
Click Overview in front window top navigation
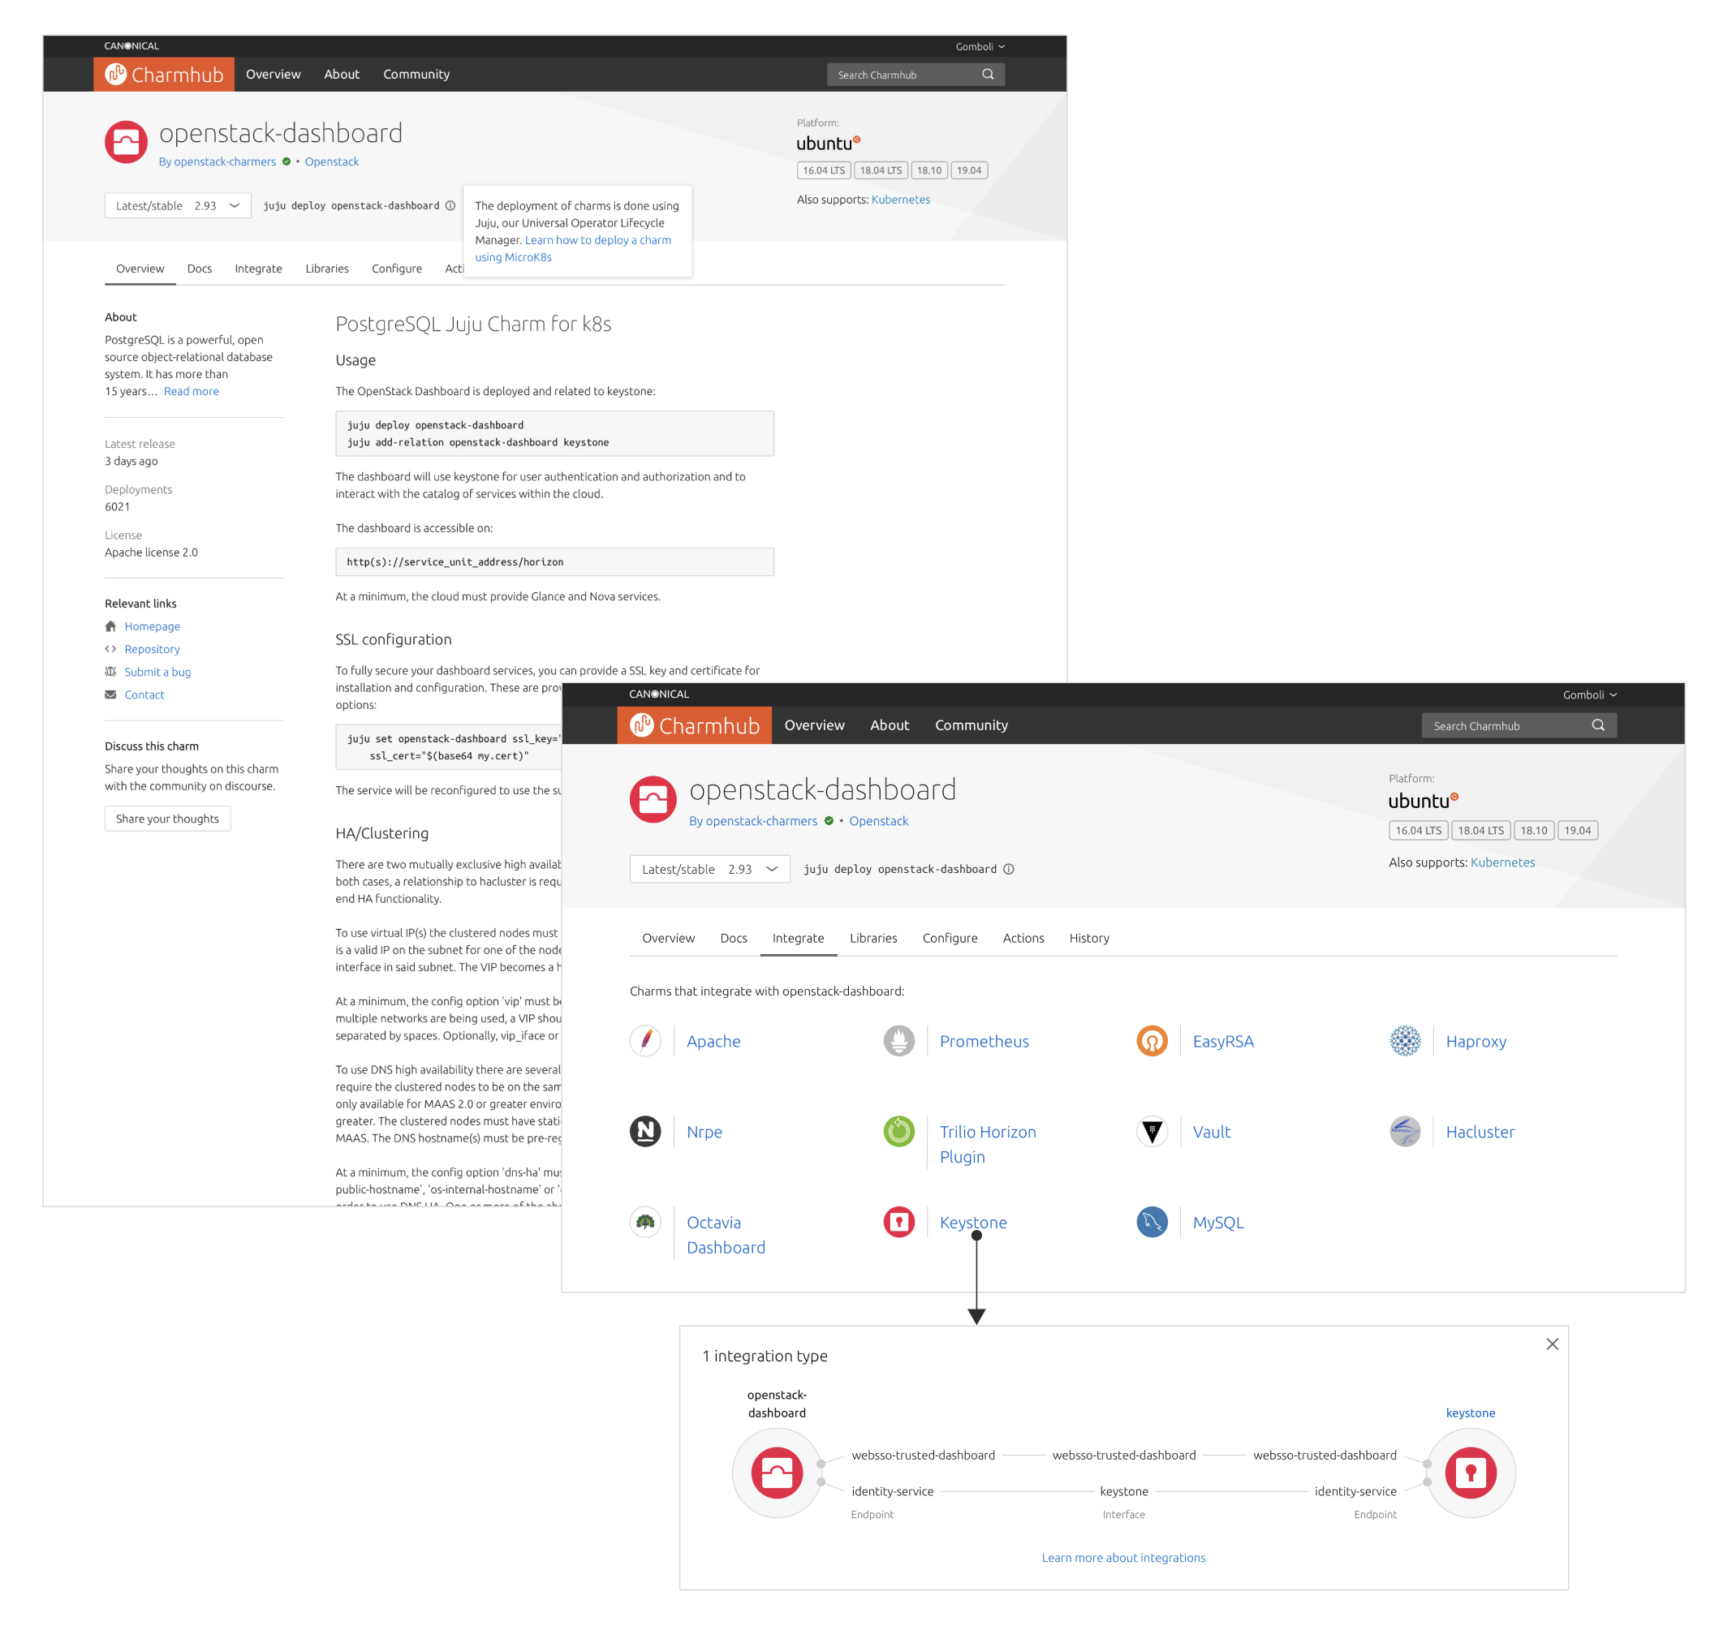tap(814, 725)
